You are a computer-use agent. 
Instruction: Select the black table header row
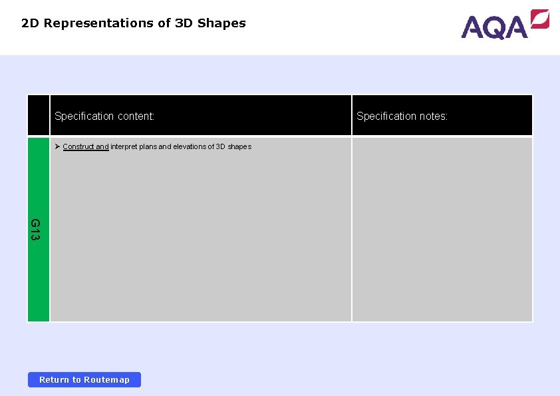[279, 115]
